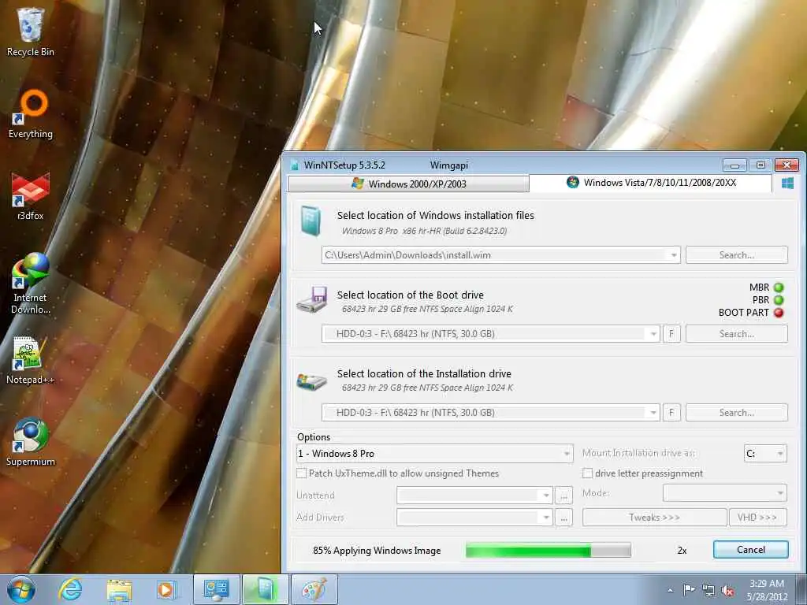Browse for an Unattend file
This screenshot has width=807, height=605.
click(x=564, y=496)
